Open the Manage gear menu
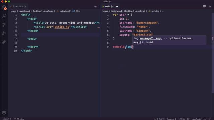 click(4, 113)
